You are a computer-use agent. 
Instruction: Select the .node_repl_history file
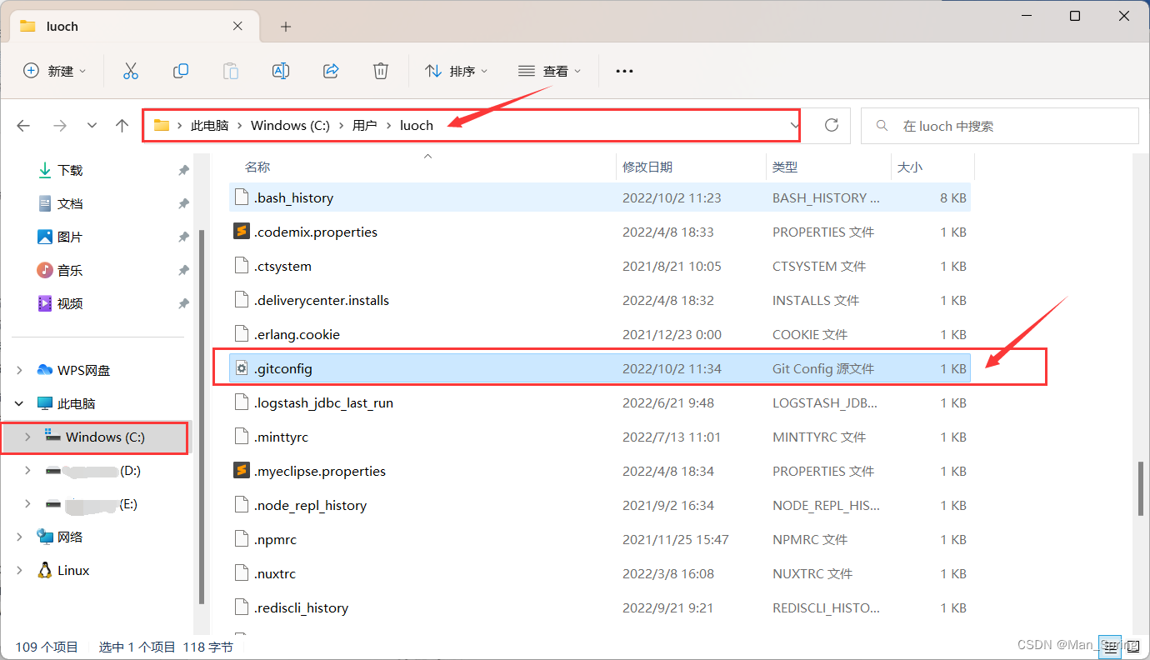[x=600, y=505]
